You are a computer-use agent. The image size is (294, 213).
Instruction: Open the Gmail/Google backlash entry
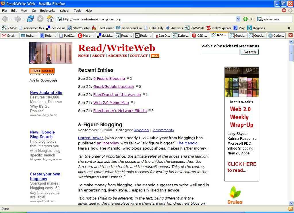coord(114,86)
